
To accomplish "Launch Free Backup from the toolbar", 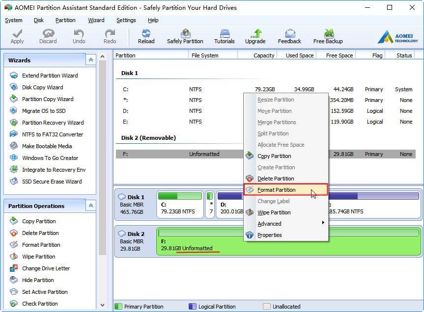I will pos(328,36).
